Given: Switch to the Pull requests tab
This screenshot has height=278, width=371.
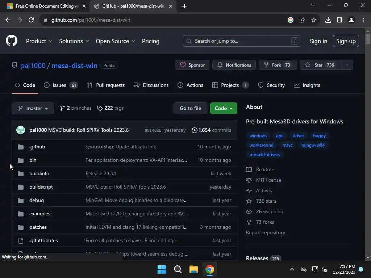Looking at the screenshot, I should [106, 85].
